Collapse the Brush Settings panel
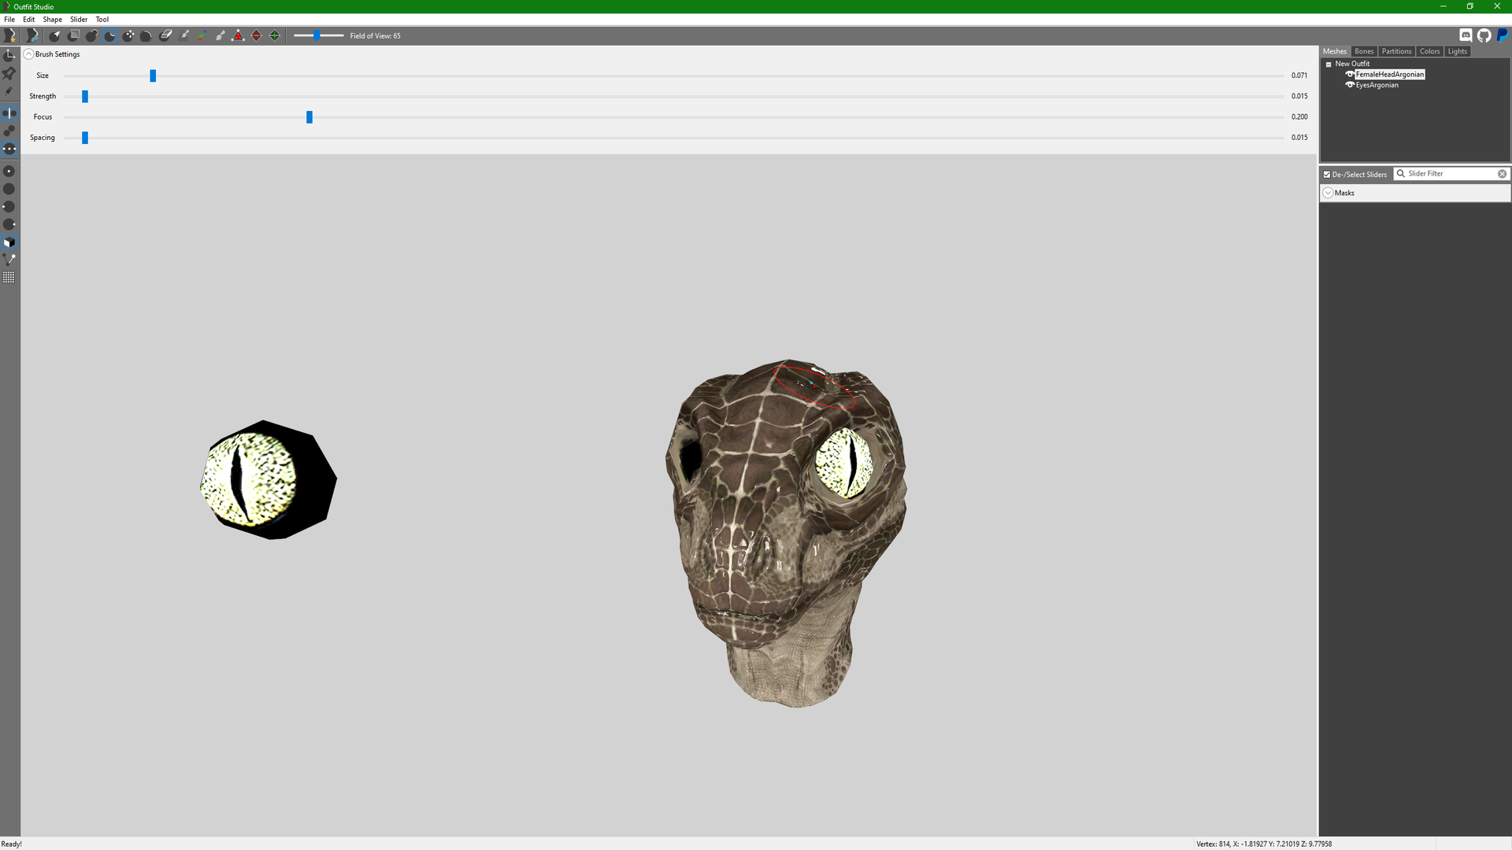Viewport: 1512px width, 850px height. (28, 54)
